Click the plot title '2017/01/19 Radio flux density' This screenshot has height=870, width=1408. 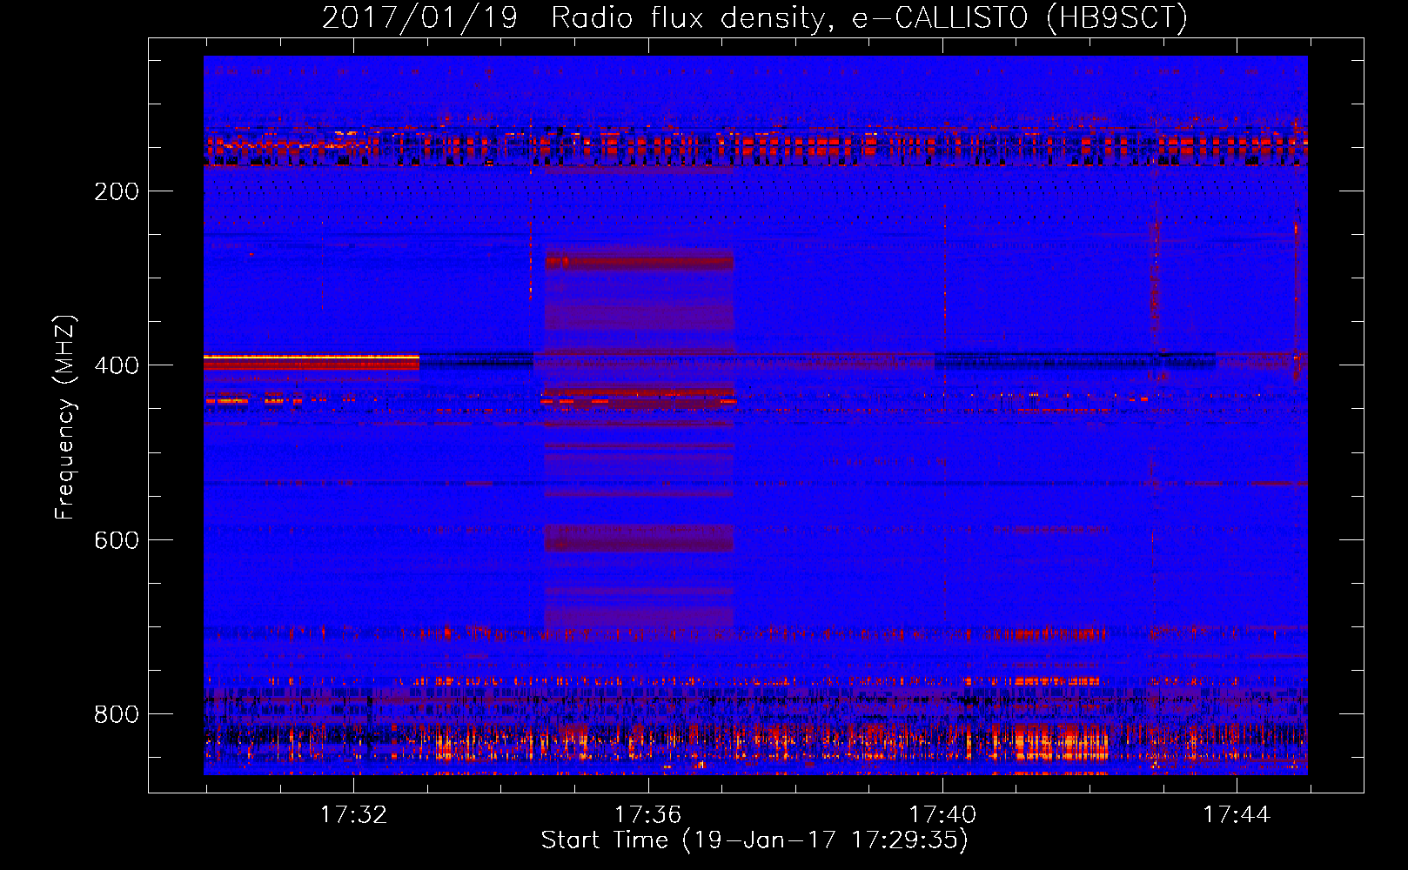coord(573,18)
